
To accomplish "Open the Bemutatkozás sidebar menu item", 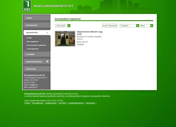I will pos(37,25).
